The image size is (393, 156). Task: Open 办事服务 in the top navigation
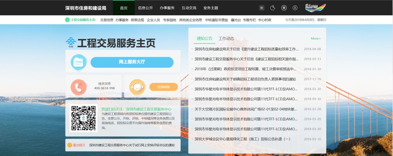point(167,8)
